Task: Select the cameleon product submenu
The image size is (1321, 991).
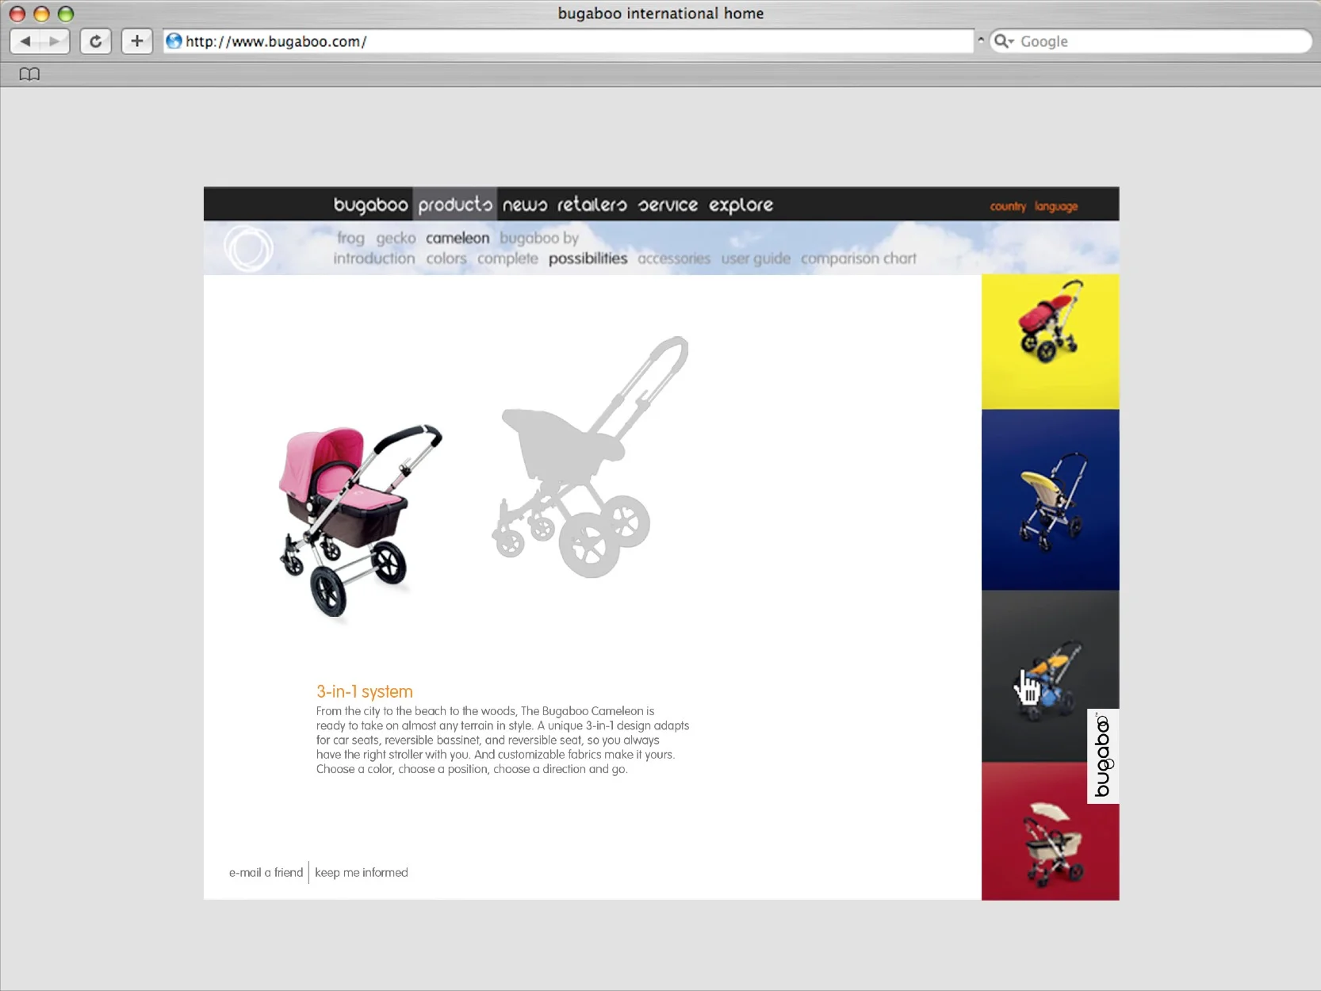Action: tap(458, 238)
